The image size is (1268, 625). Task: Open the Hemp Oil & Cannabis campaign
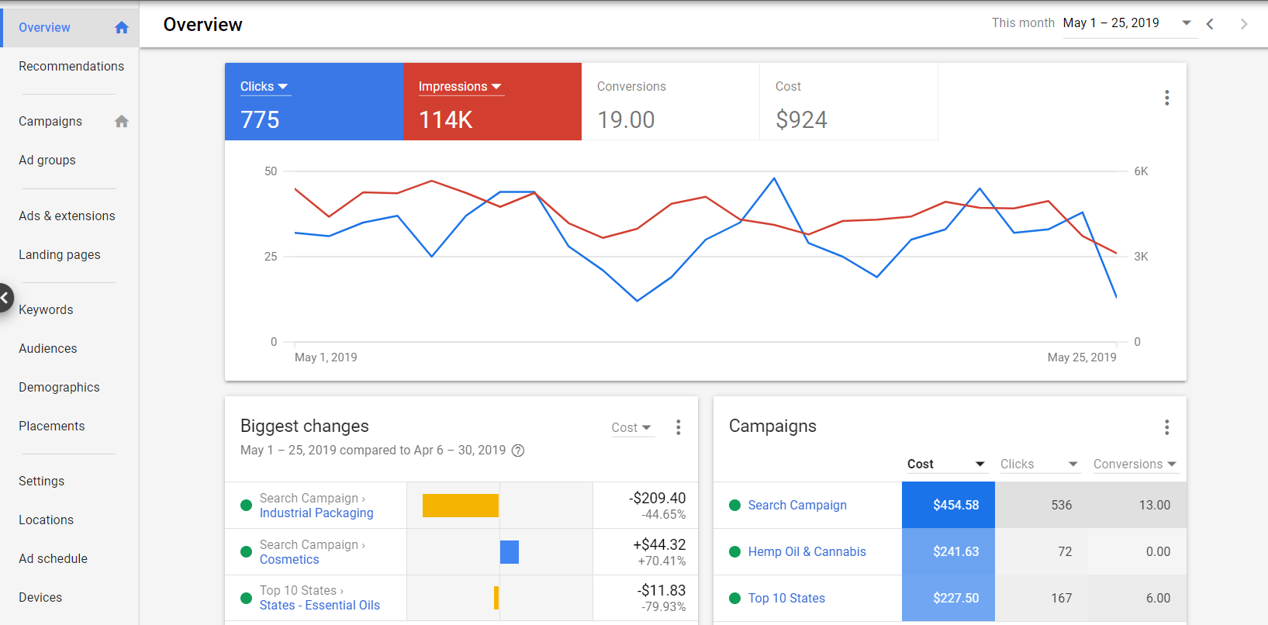(x=807, y=551)
